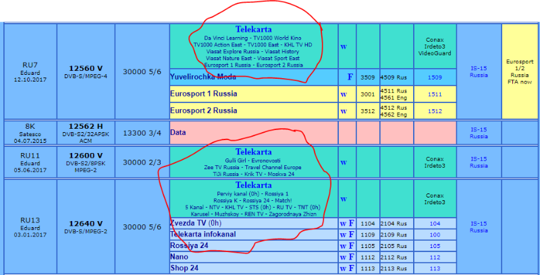The width and height of the screenshot is (540, 275).
Task: Click the RU13 transponder label
Action: [x=30, y=220]
